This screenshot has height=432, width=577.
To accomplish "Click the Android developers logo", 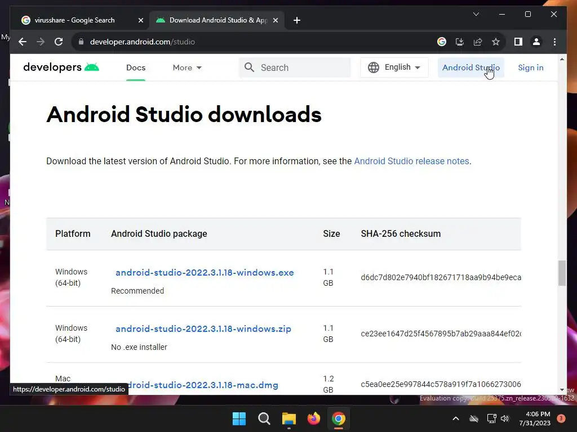I will 61,67.
